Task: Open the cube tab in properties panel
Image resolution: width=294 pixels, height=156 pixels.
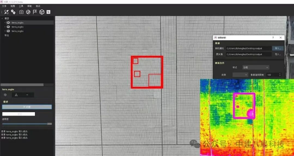Action: [5, 95]
